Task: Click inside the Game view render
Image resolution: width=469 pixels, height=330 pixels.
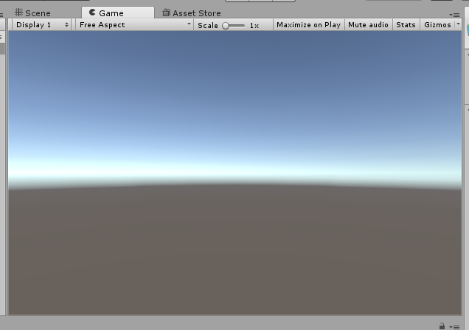Action: (x=234, y=172)
